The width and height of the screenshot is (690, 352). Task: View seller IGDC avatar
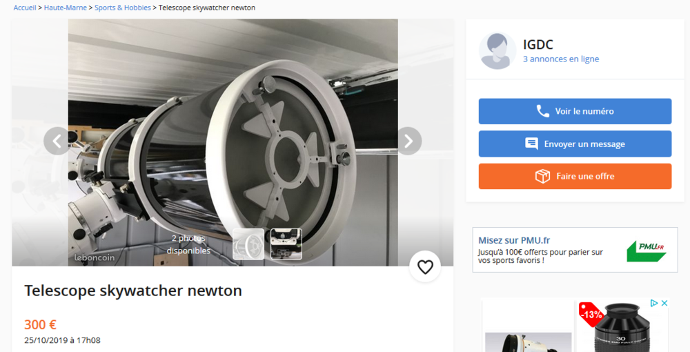497,50
